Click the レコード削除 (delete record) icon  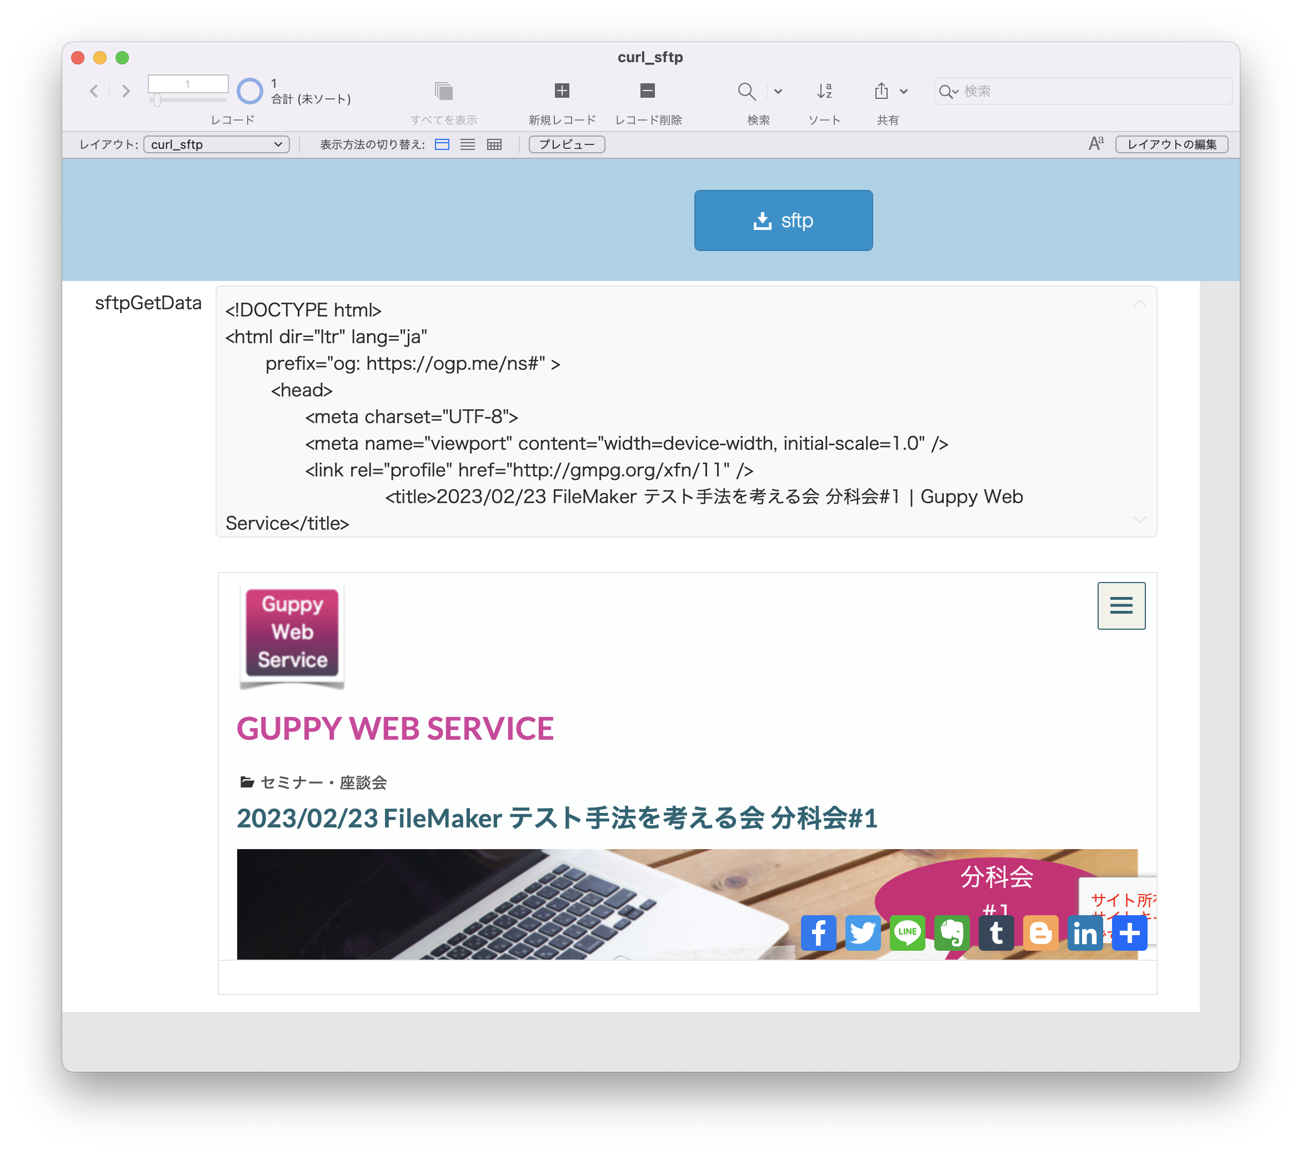647,91
